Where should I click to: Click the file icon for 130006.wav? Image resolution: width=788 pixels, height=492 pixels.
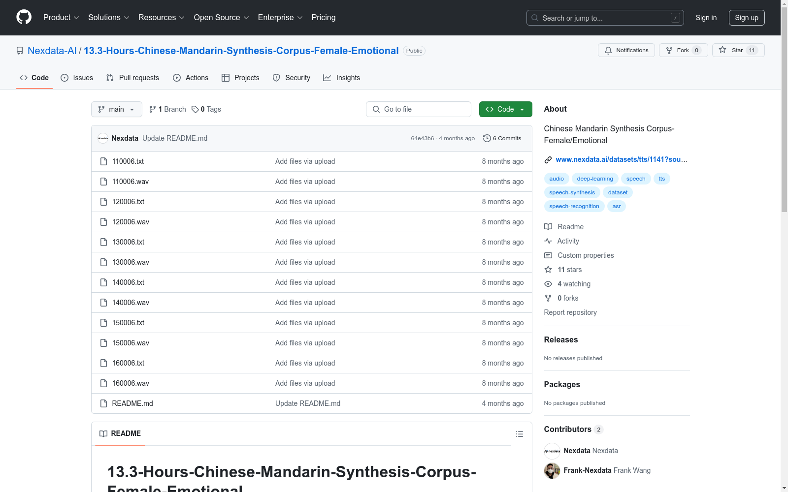coord(103,262)
